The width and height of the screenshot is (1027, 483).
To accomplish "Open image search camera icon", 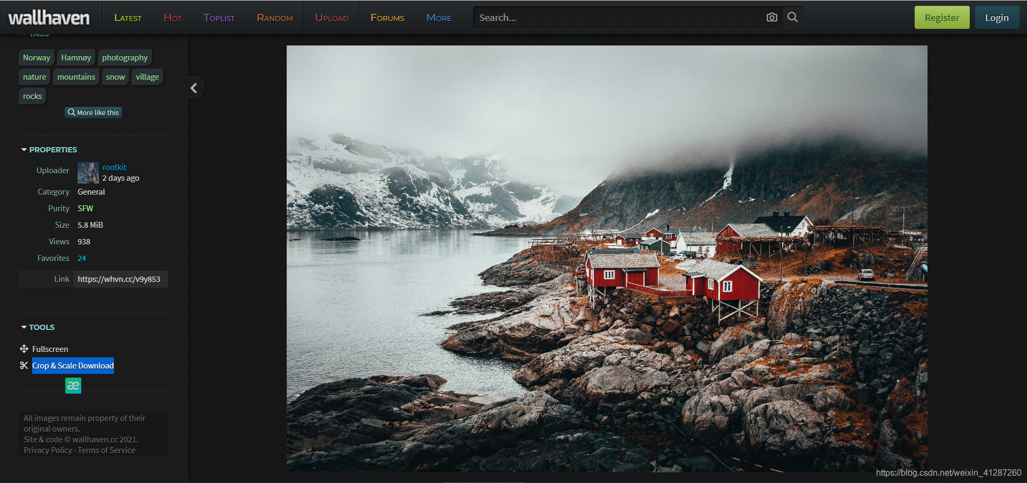I will [772, 17].
